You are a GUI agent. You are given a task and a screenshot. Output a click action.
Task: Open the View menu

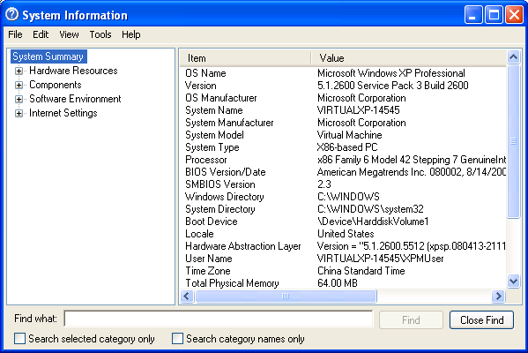(x=69, y=34)
